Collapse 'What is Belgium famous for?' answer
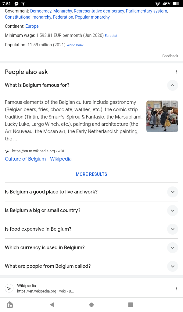The width and height of the screenshot is (183, 312). click(x=172, y=85)
